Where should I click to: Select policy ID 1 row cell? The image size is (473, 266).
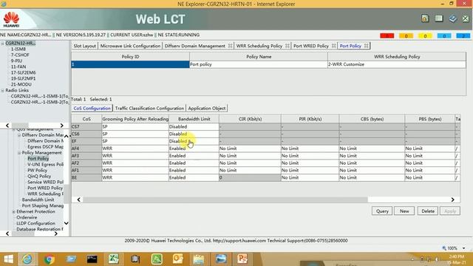tap(130, 64)
